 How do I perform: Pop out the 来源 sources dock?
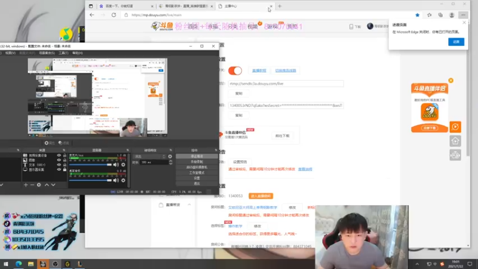64,150
